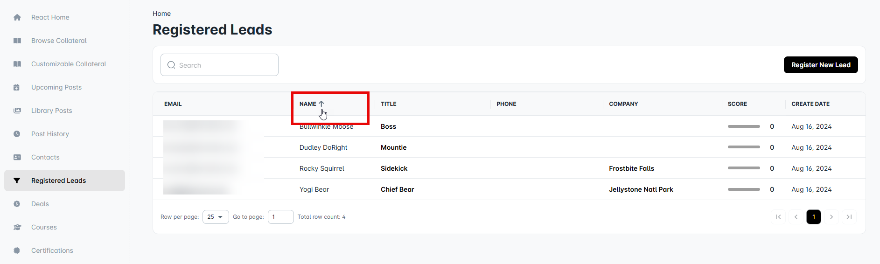Click the Contacts card icon
Screen dimensions: 880x264
click(x=17, y=157)
